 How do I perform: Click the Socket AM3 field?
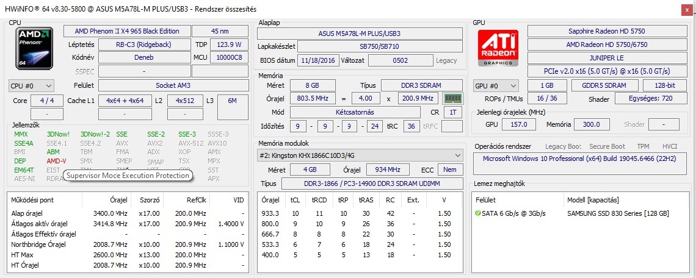tap(173, 85)
